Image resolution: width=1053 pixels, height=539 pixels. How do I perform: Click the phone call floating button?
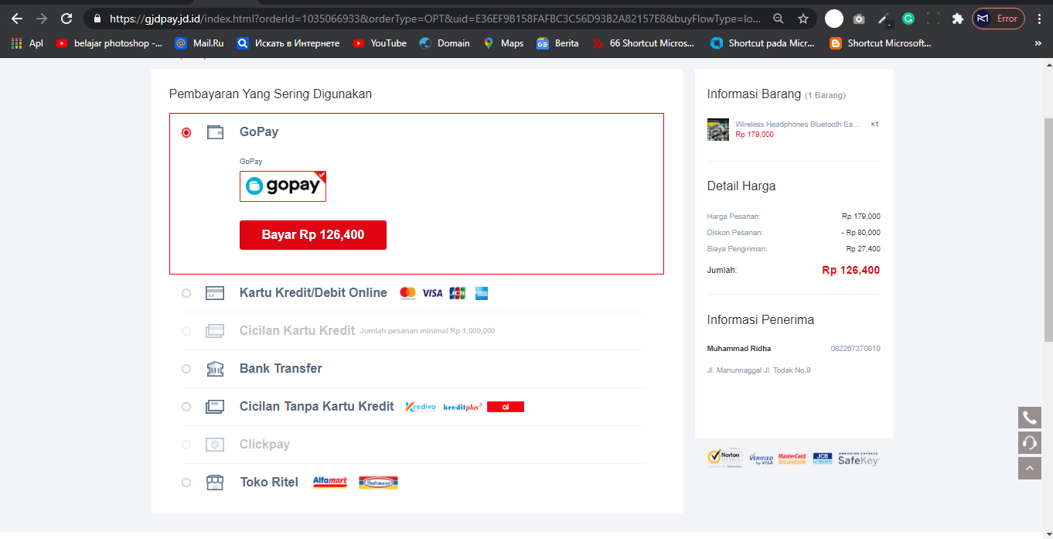coord(1030,418)
